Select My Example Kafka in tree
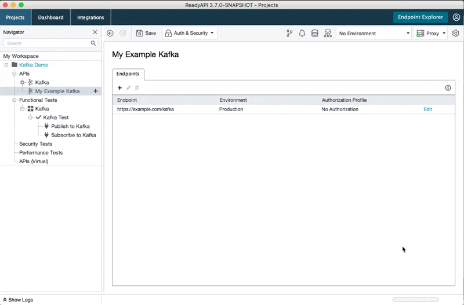The height and width of the screenshot is (305, 464). point(57,91)
